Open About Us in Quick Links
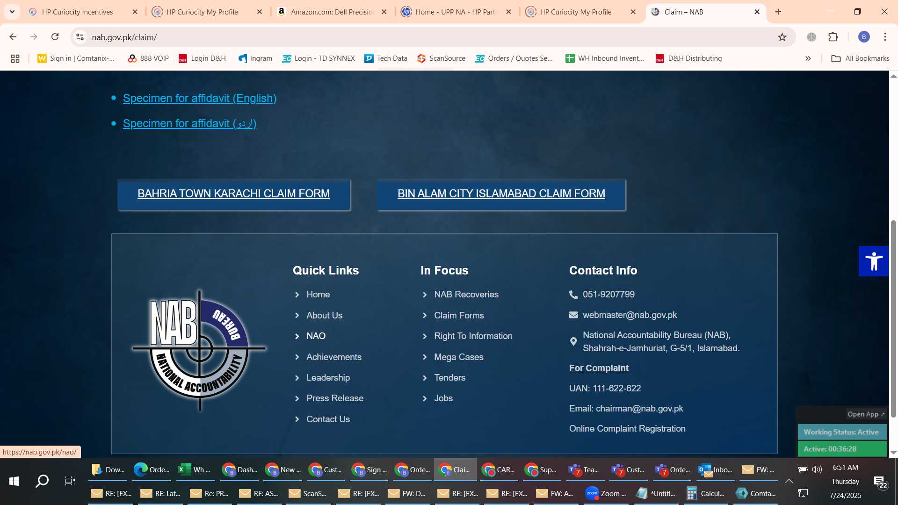 tap(325, 315)
